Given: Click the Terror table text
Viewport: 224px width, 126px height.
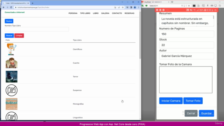Looking at the screenshot, I should (x=76, y=77).
